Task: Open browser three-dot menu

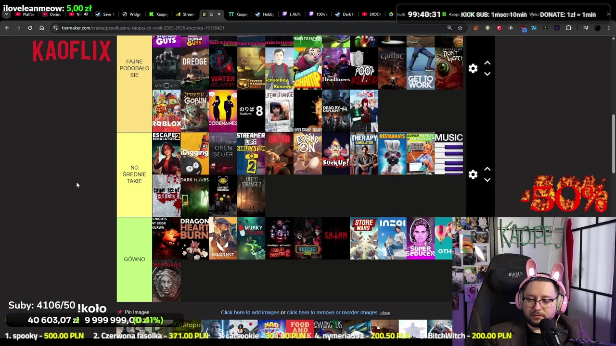Action: pos(609,28)
